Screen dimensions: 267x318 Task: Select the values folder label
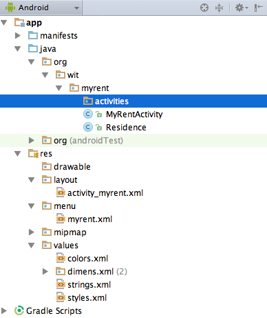tap(66, 246)
